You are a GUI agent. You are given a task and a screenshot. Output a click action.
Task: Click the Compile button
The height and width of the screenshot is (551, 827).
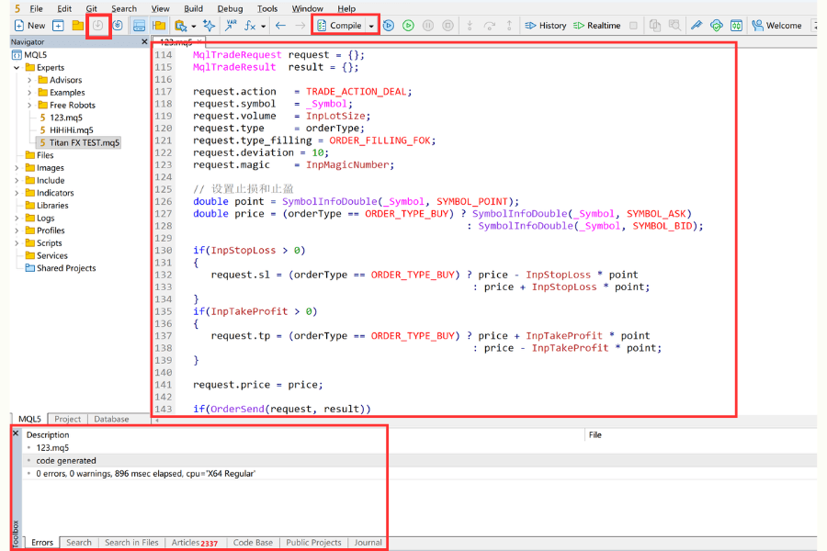pyautogui.click(x=339, y=26)
